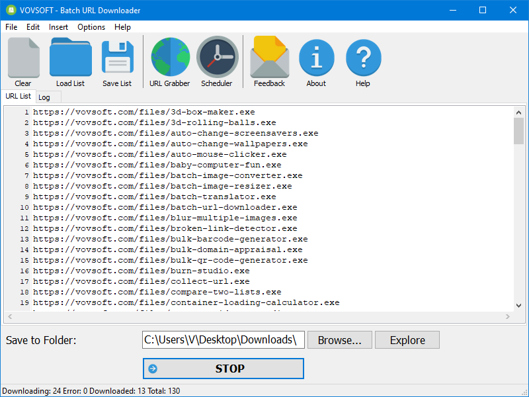529x397 pixels.
Task: Click the blur-multiple-images.exe URL line
Action: (x=165, y=218)
